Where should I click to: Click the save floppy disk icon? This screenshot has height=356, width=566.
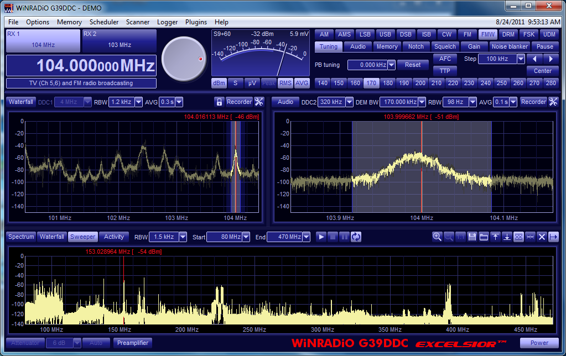pos(472,237)
